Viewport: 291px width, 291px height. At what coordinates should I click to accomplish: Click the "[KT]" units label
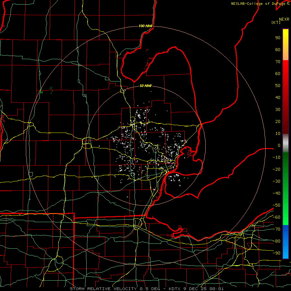point(276,22)
